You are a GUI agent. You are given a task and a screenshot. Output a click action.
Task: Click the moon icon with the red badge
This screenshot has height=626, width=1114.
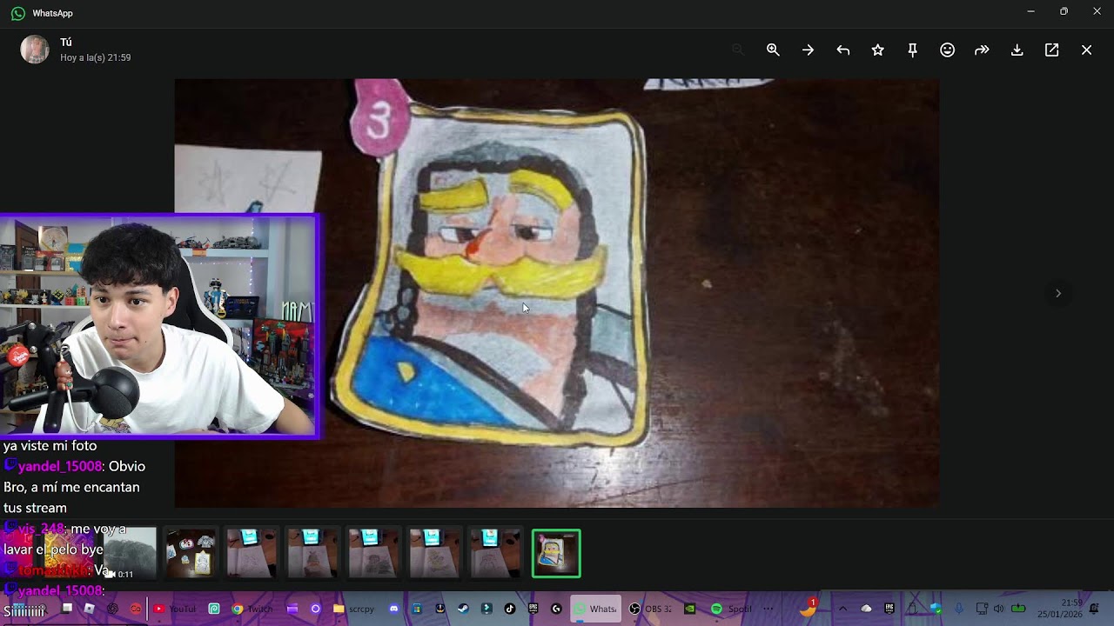click(x=809, y=608)
